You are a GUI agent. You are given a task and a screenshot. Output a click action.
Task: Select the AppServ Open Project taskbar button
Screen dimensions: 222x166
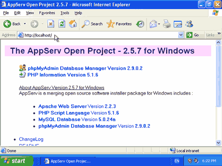pos(68,161)
